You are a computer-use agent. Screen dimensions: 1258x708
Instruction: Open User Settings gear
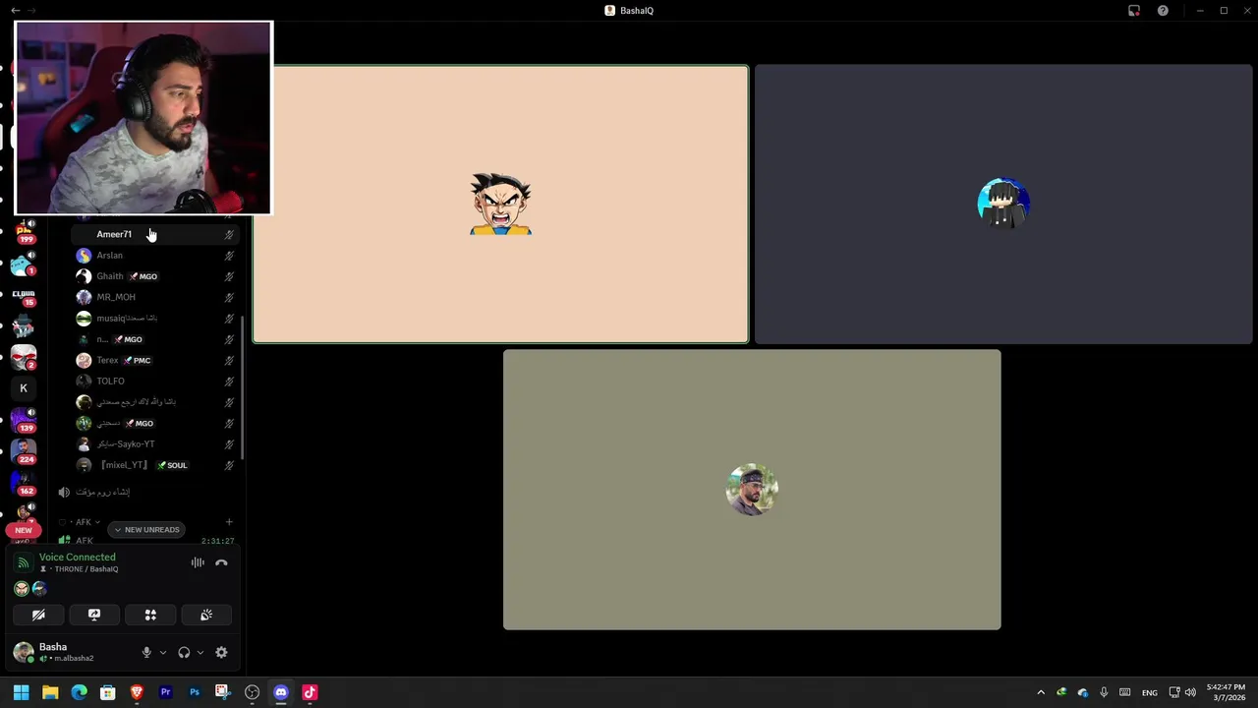tap(221, 652)
